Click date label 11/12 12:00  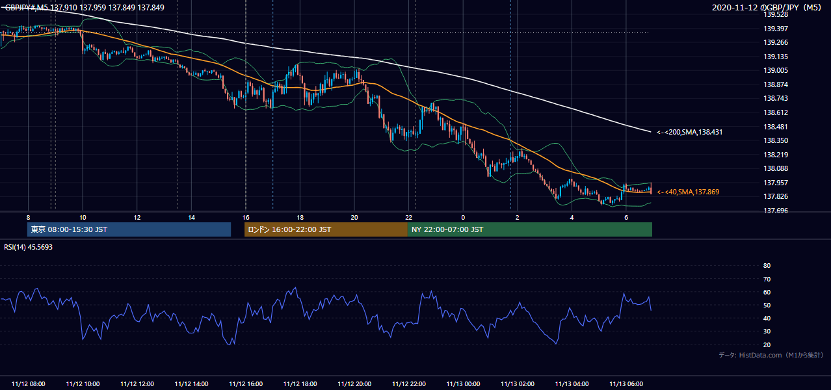[x=137, y=384]
